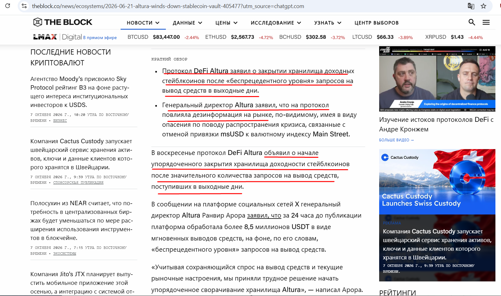Click 'объявил о начале' underlined link
Viewport: 501px width, 296px height.
click(291, 153)
